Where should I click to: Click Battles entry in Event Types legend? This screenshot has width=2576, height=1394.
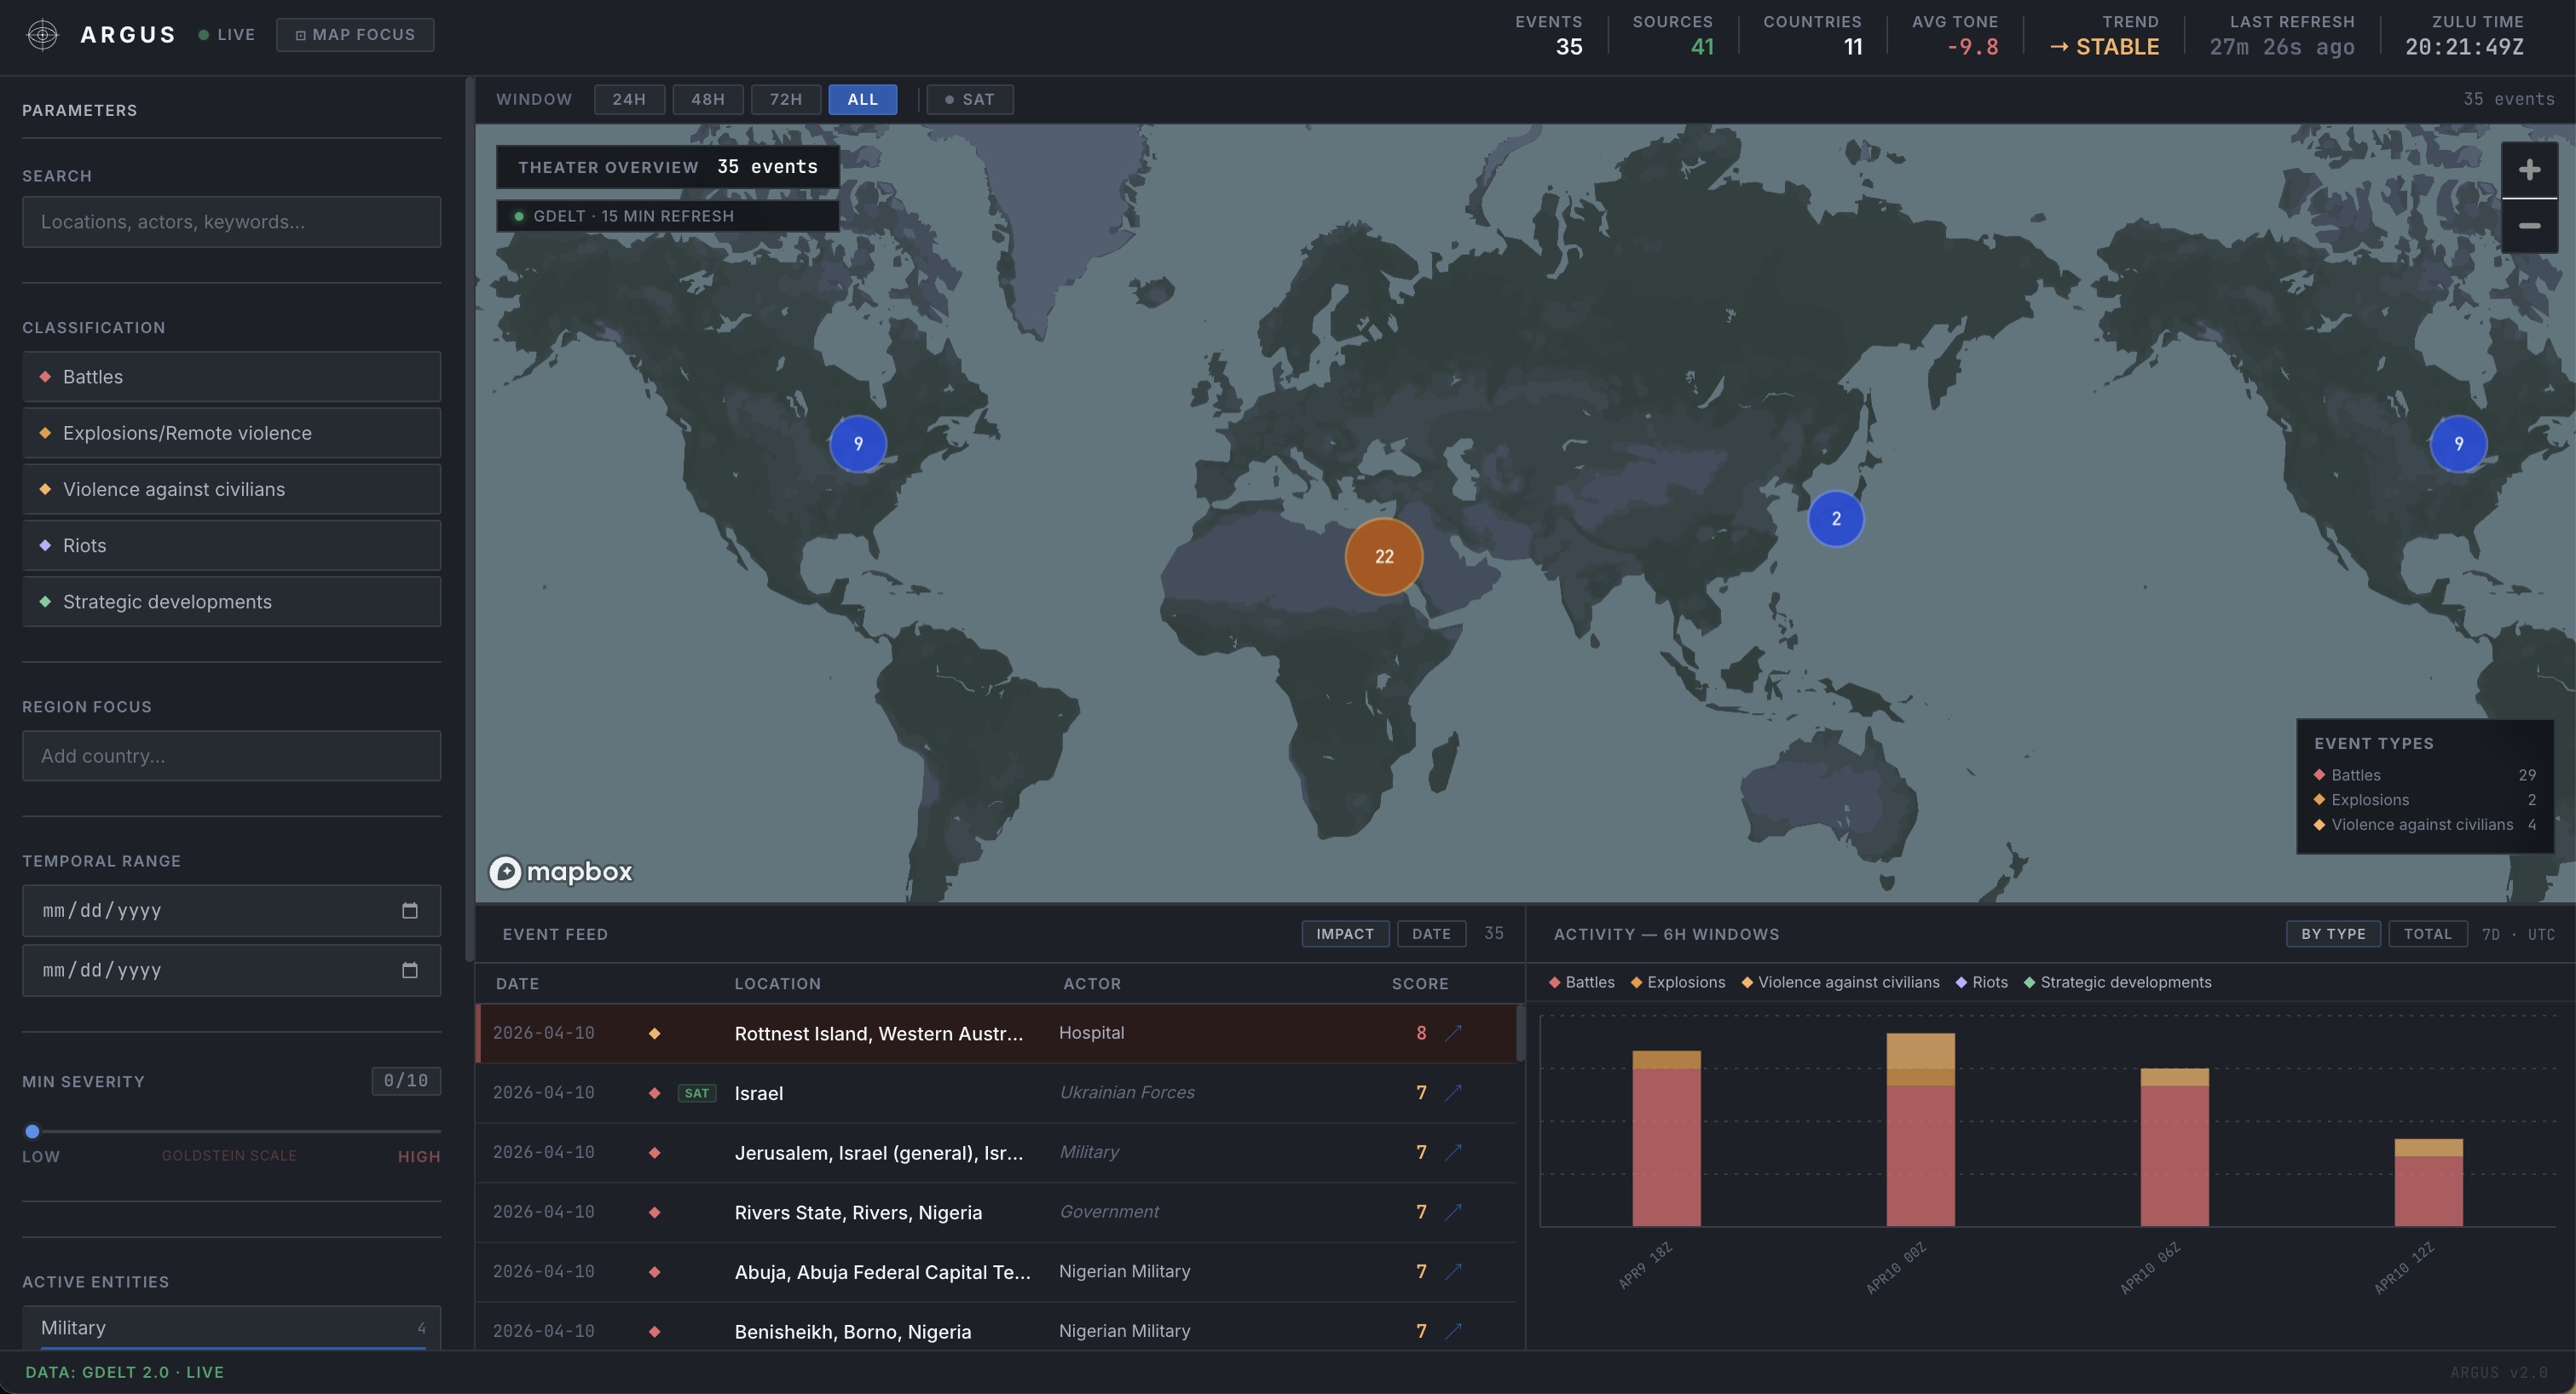2424,775
